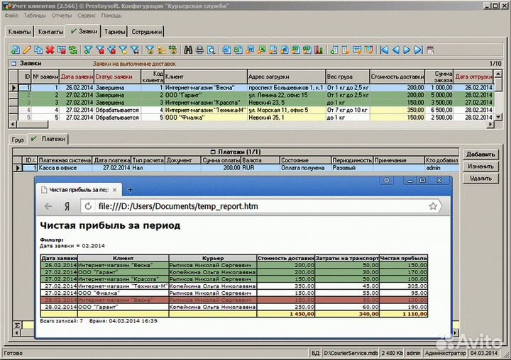Screen dimensions: 511x360
Task: Switch to the Груз subtab
Action: point(18,140)
